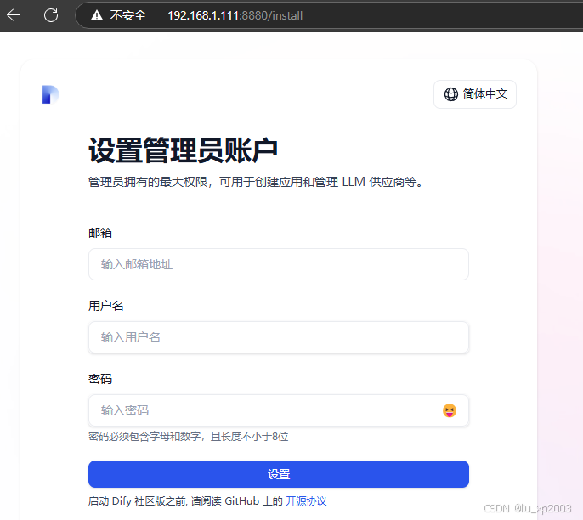Focus the 输入用户名 username field
This screenshot has height=520, width=583.
coord(279,337)
